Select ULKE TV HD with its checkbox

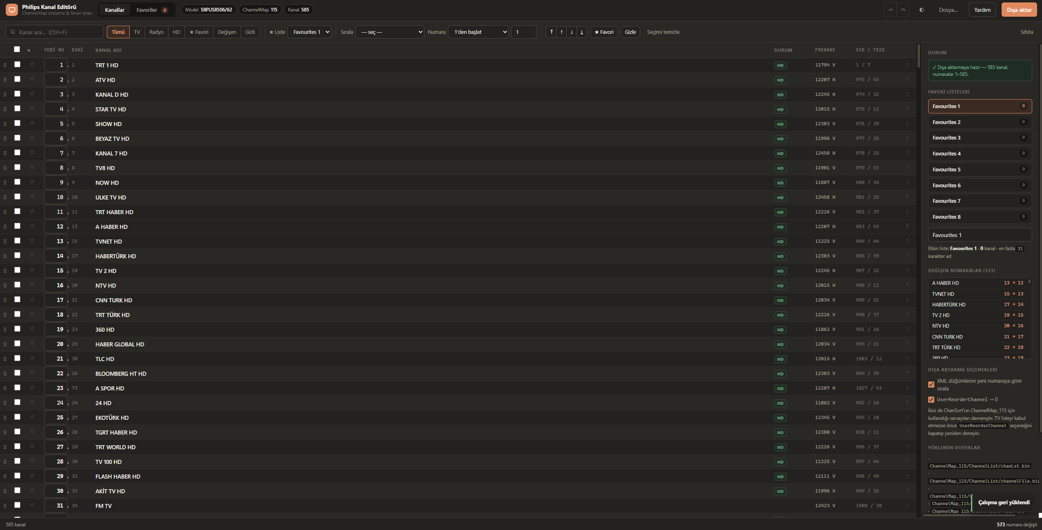[17, 197]
